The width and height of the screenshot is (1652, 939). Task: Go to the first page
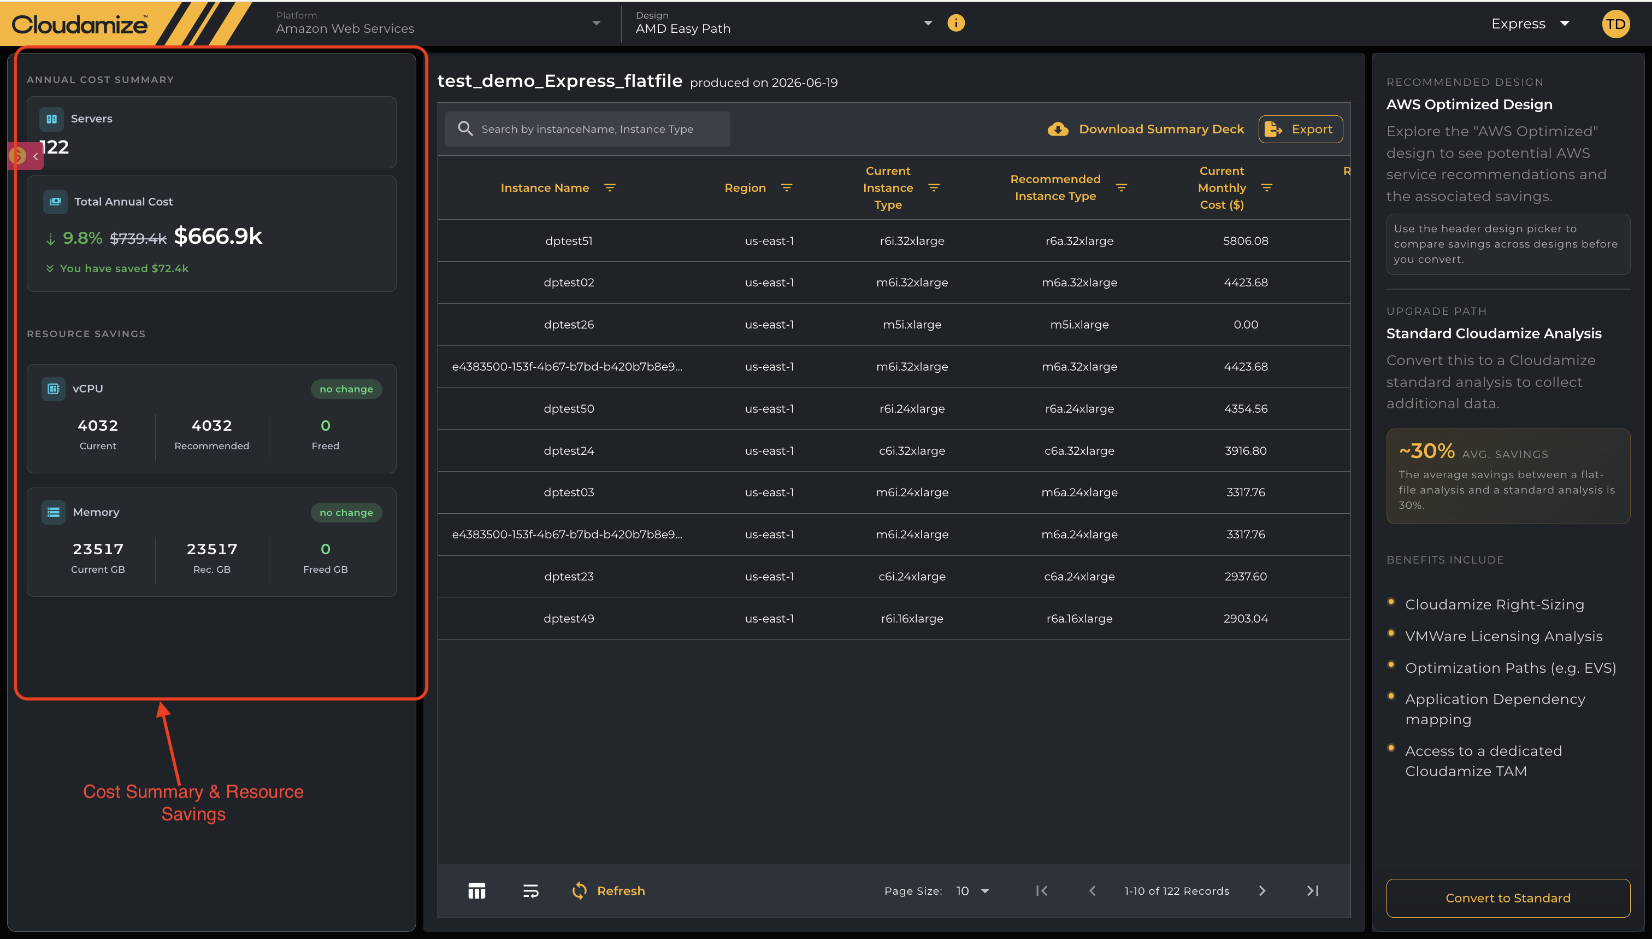click(x=1042, y=891)
